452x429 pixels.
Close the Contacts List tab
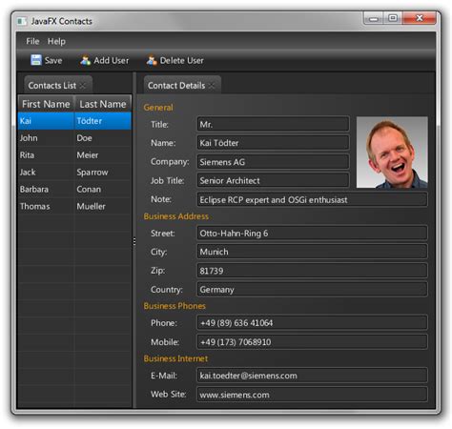[83, 86]
